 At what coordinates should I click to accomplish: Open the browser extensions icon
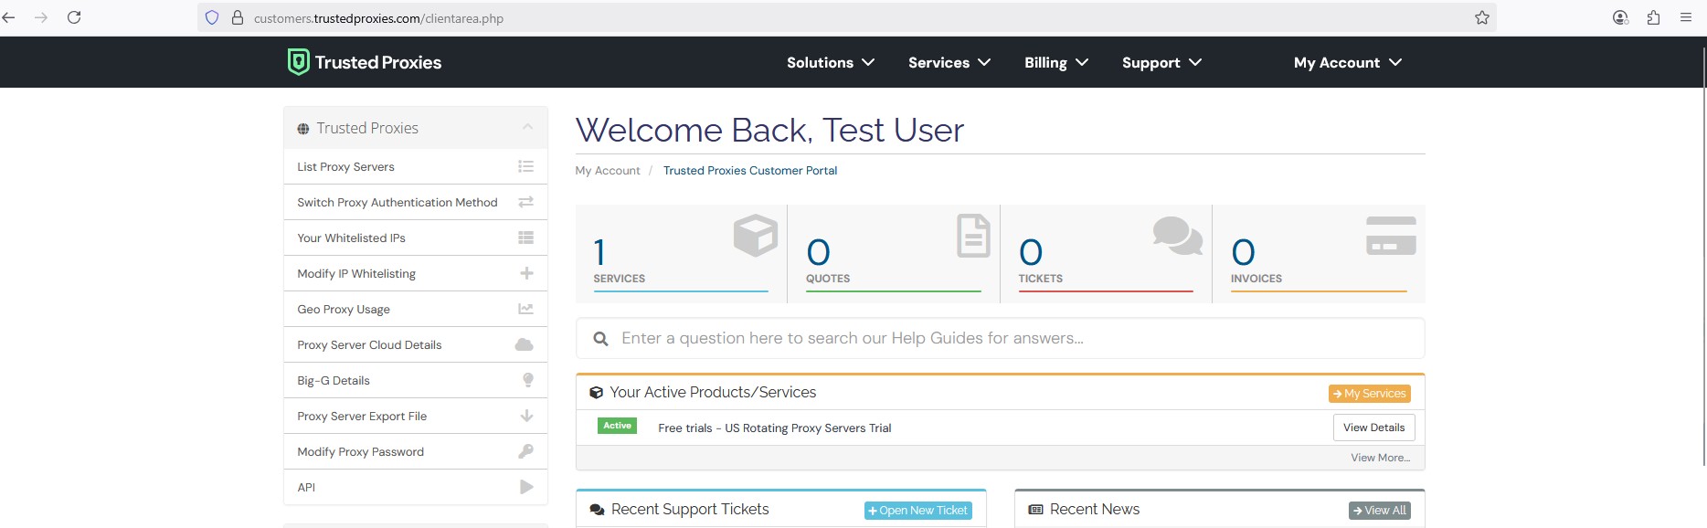click(x=1653, y=17)
